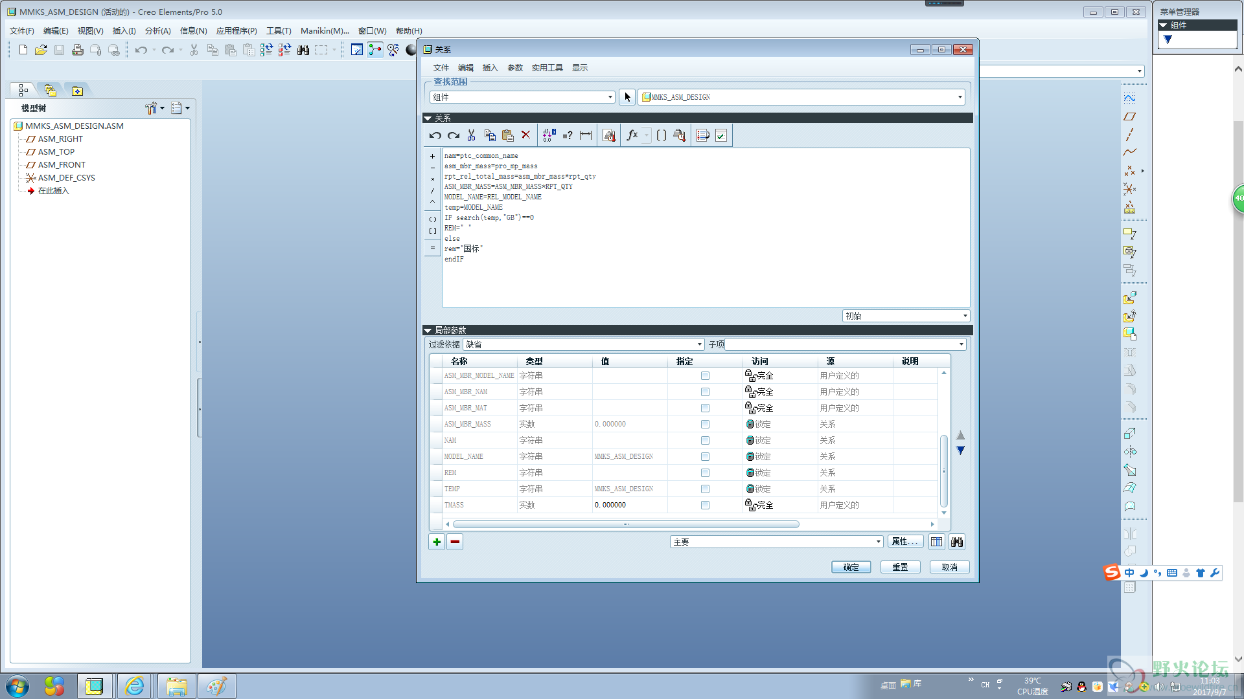The width and height of the screenshot is (1244, 699).
Task: Insert the equals sign operator
Action: (x=433, y=248)
